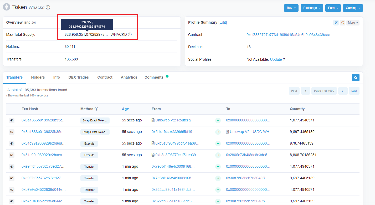Open To address 0x2806c73b4f8dc8c3de5

248,155
